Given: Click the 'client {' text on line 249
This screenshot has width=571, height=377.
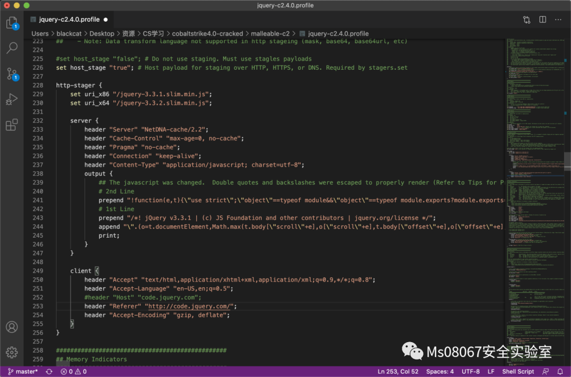Looking at the screenshot, I should [85, 271].
